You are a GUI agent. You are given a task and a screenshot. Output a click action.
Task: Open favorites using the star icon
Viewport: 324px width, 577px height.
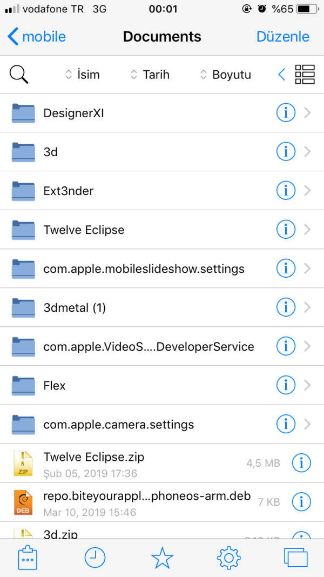(161, 558)
